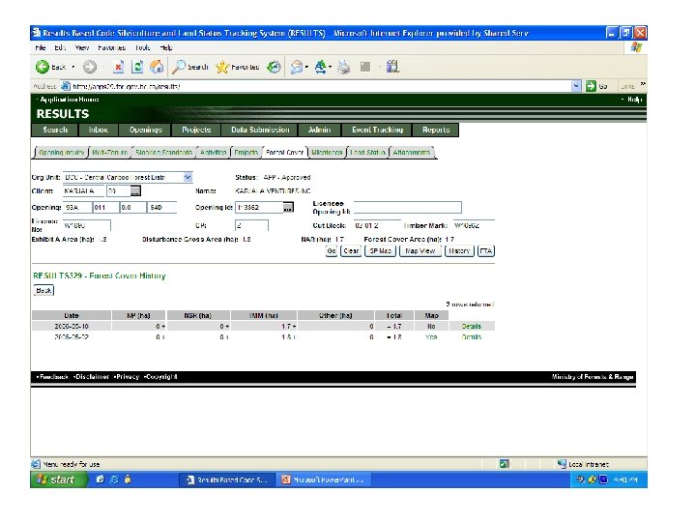Screen dimensions: 696x522
Task: Open the Edit menu
Action: tap(60, 47)
